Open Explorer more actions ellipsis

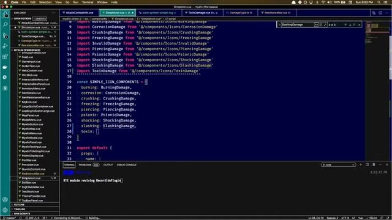(53, 13)
